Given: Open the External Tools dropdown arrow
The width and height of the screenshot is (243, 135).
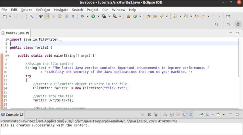Looking at the screenshot, I should click(120, 16).
